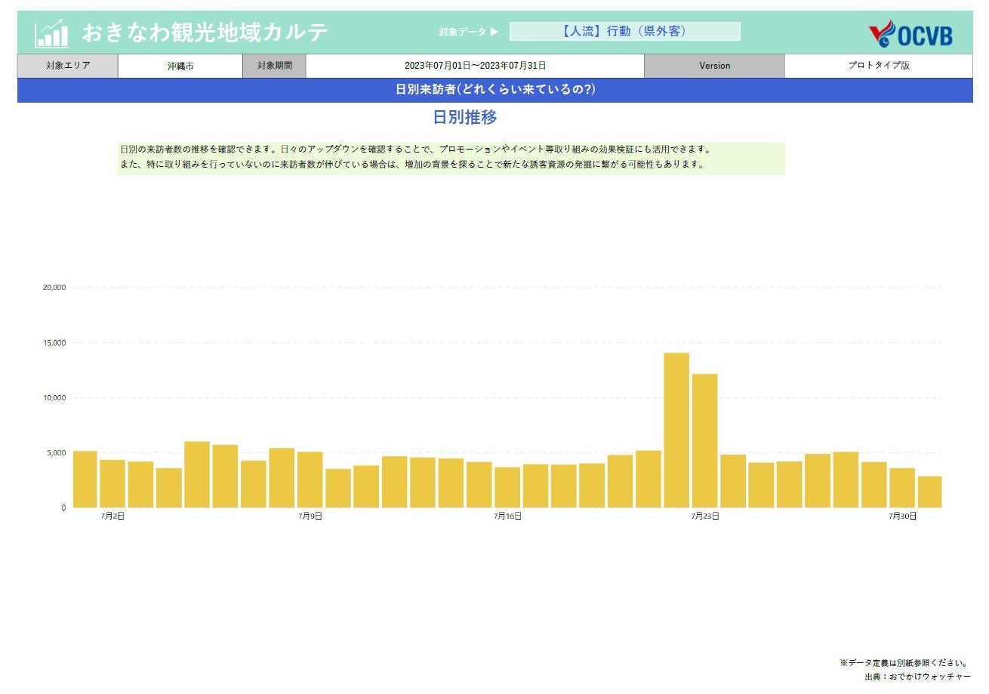989x694 pixels.
Task: Select the Version header cell
Action: pos(714,66)
